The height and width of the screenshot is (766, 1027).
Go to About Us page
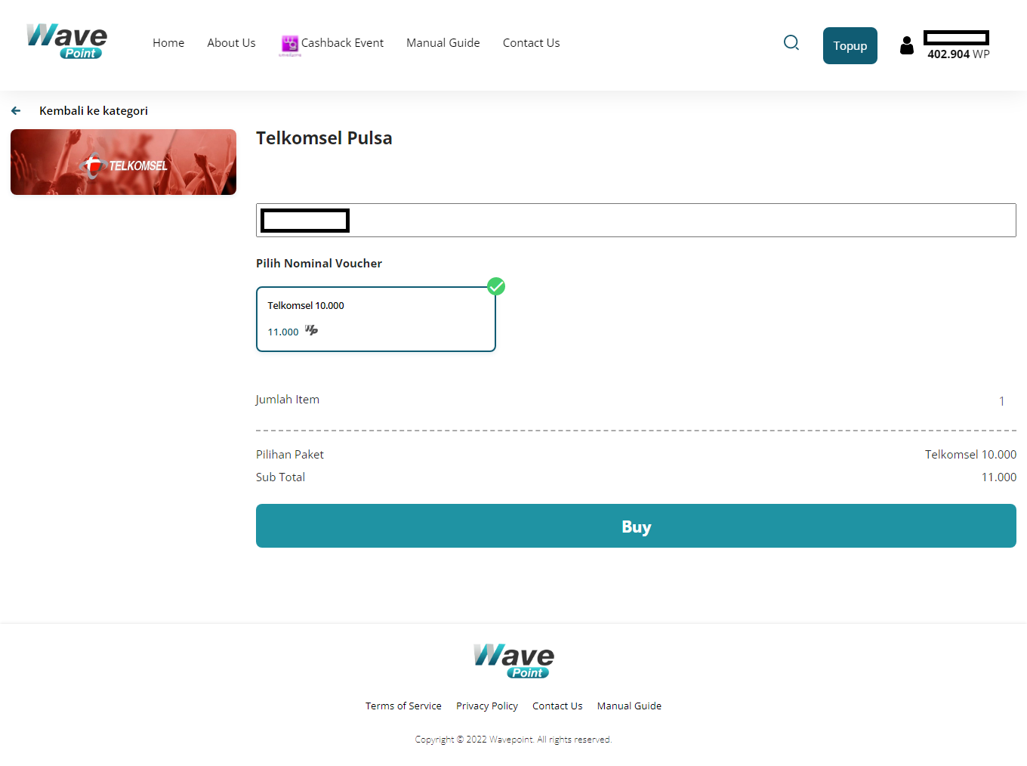coord(231,43)
